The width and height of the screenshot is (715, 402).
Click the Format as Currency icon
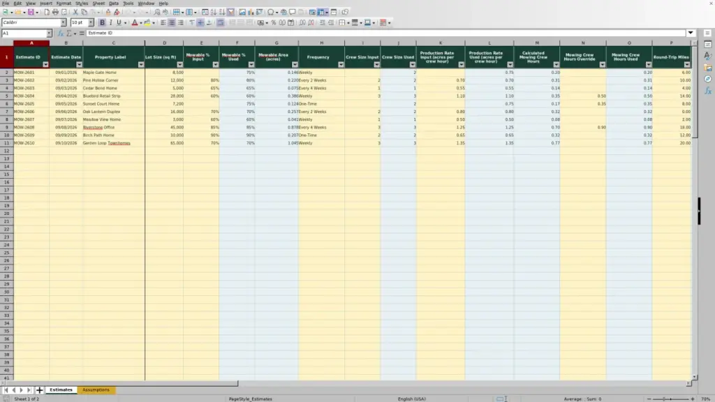pos(261,22)
